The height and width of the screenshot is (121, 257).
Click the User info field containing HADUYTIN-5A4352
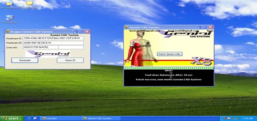[41, 47]
